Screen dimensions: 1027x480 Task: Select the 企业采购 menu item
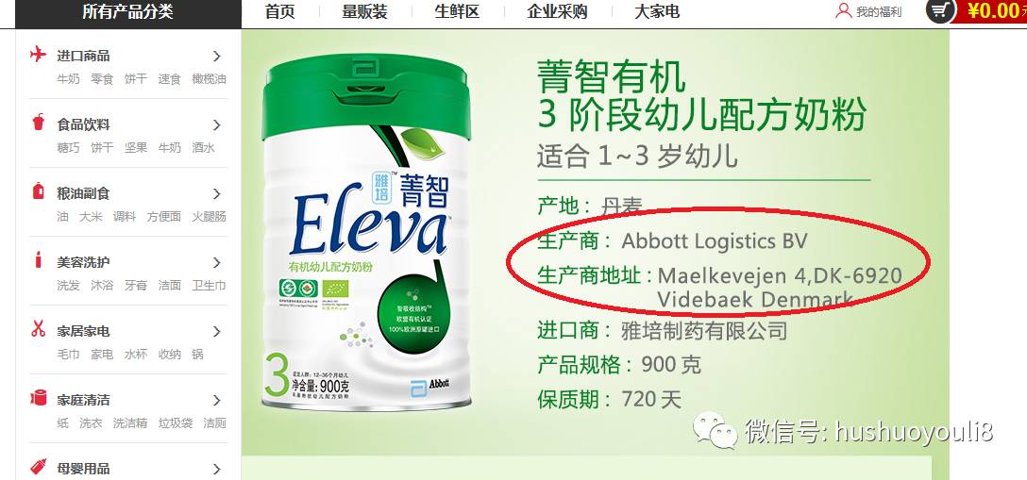[x=557, y=11]
